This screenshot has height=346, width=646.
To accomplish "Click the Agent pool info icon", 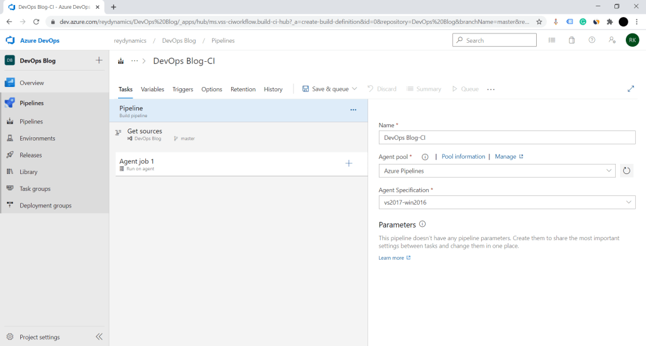I will tap(425, 157).
